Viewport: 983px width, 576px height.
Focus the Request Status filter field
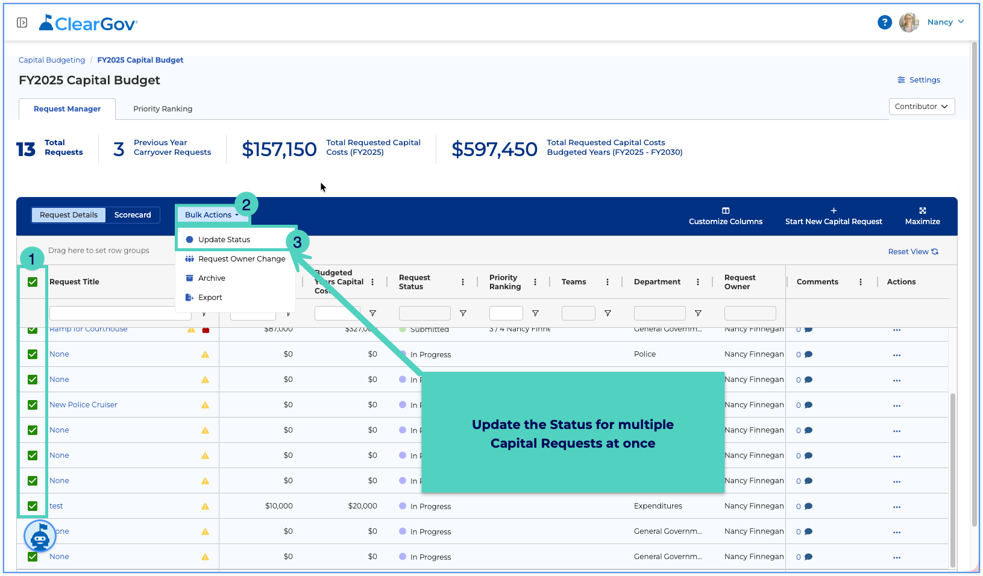click(424, 313)
